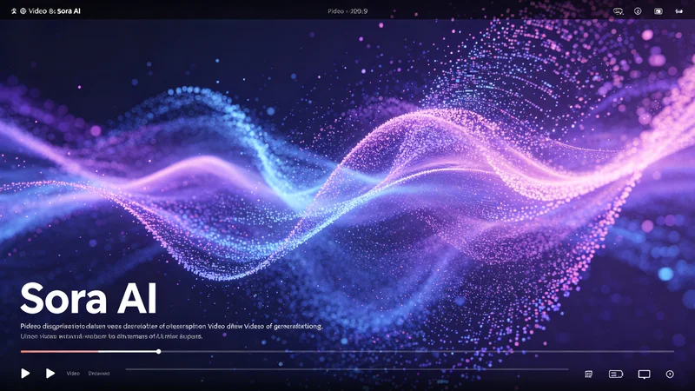The height and width of the screenshot is (391, 695).
Task: Click the chat bubble icon in top bar
Action: point(618,11)
